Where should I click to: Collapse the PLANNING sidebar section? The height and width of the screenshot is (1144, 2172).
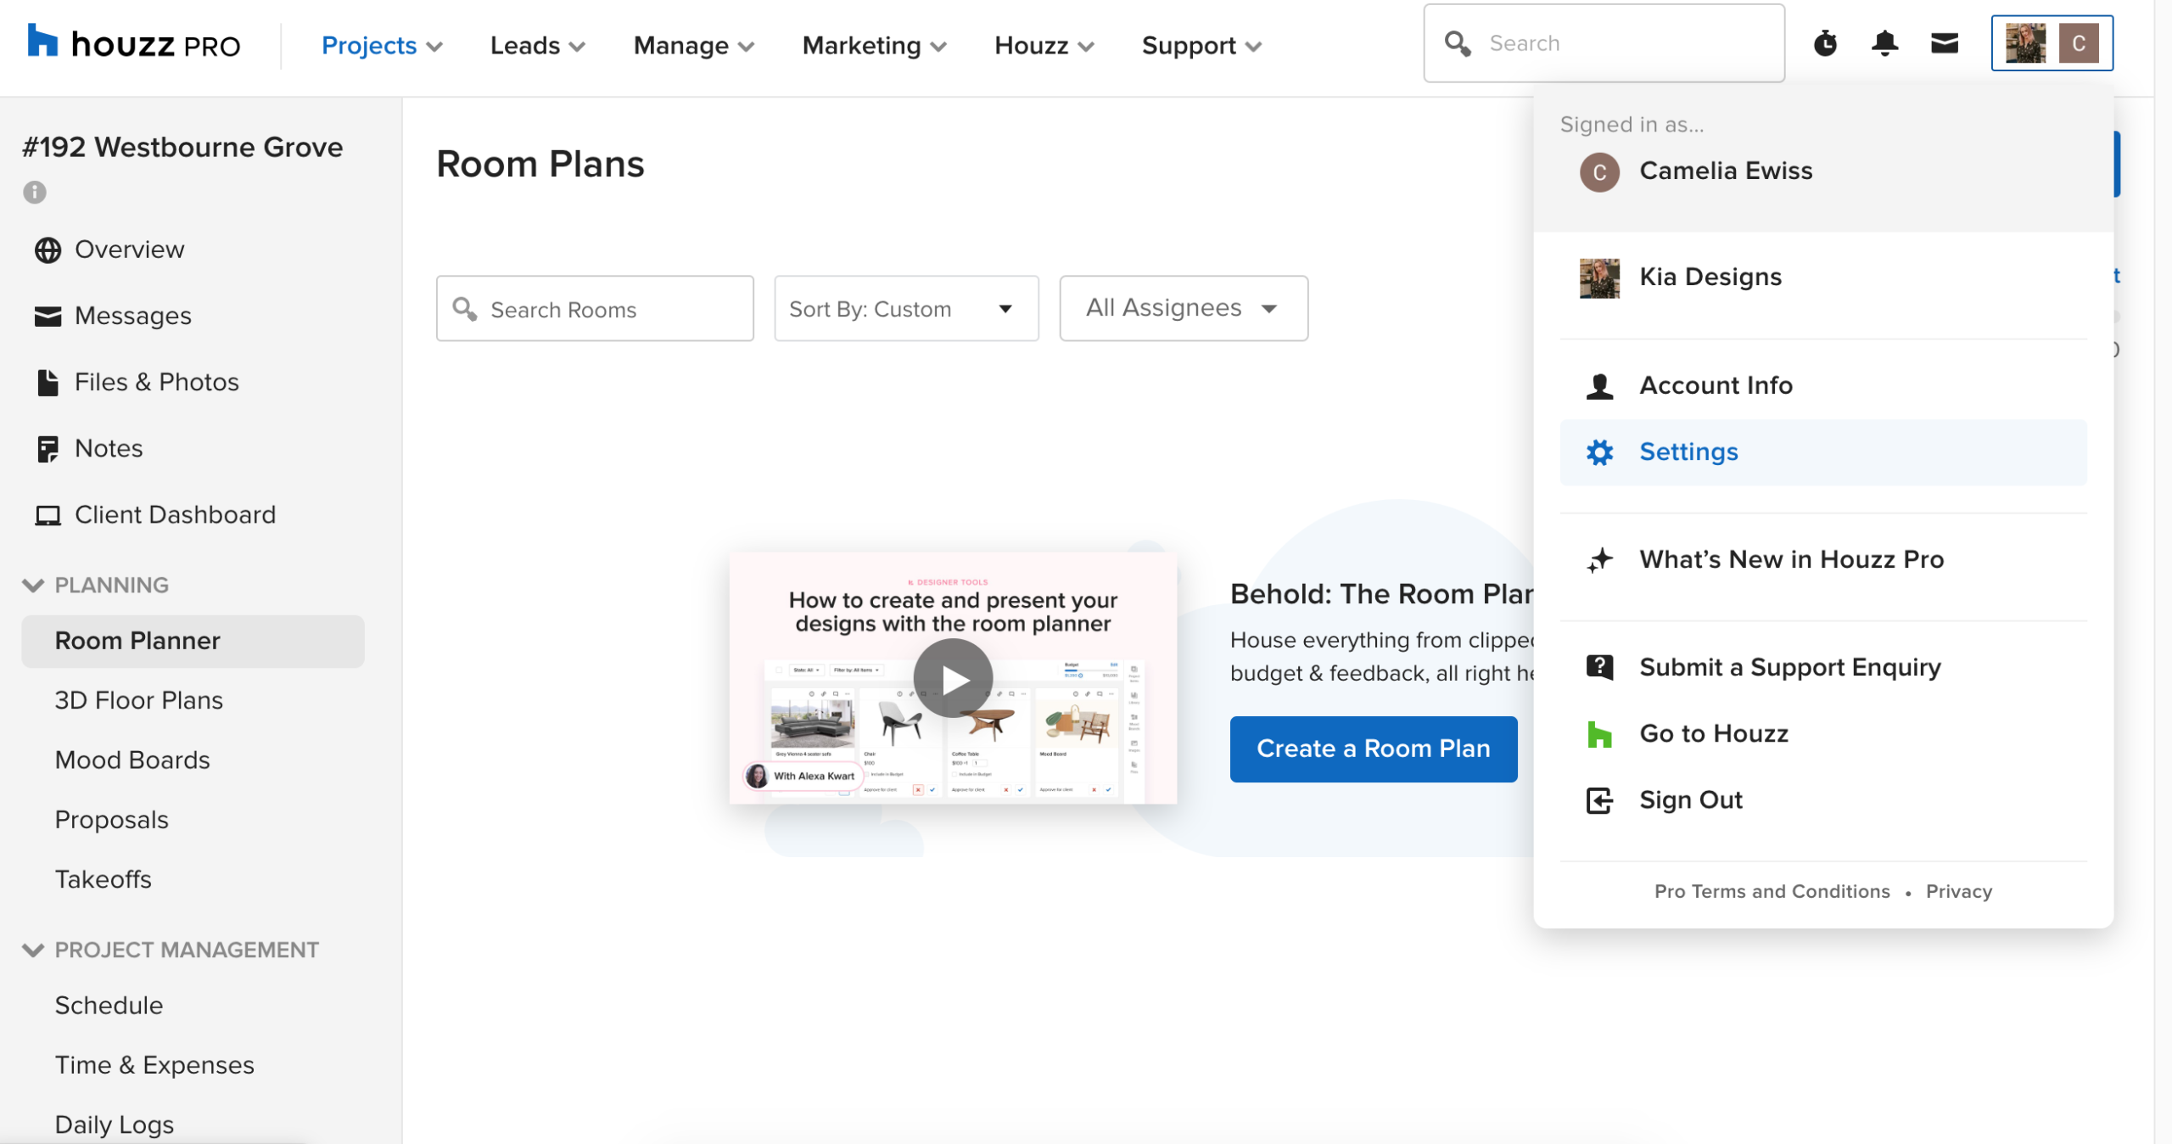33,586
